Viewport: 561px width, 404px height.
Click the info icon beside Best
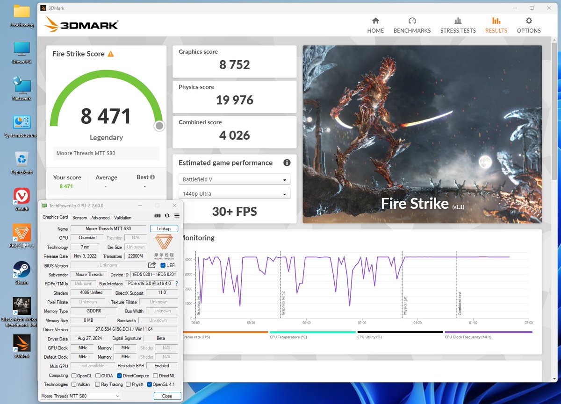point(152,177)
